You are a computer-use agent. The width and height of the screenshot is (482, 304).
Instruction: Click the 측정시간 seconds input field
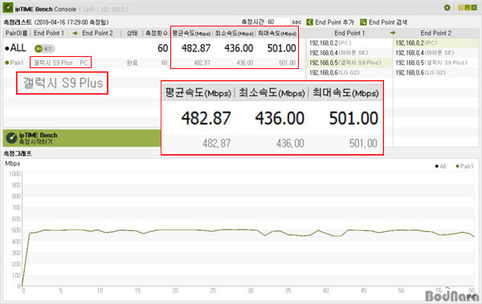278,22
